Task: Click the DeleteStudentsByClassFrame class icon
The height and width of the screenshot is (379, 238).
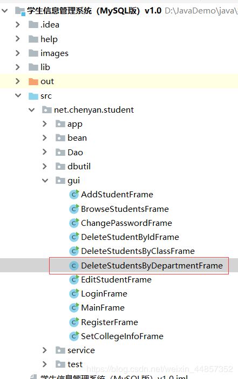Action: [x=74, y=251]
